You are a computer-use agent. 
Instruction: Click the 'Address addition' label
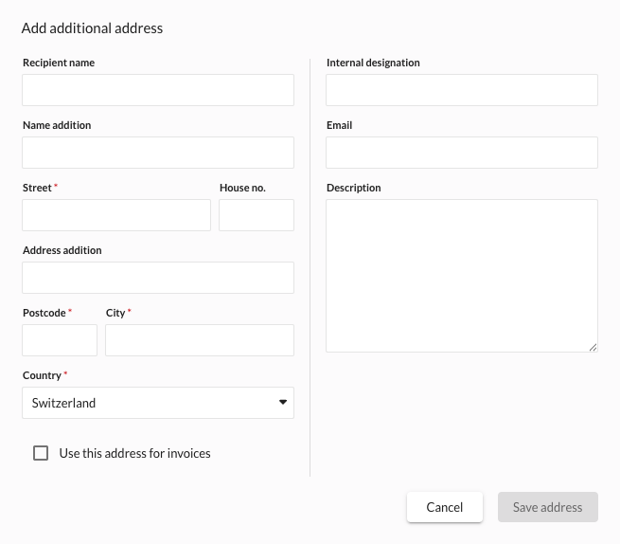coord(62,250)
